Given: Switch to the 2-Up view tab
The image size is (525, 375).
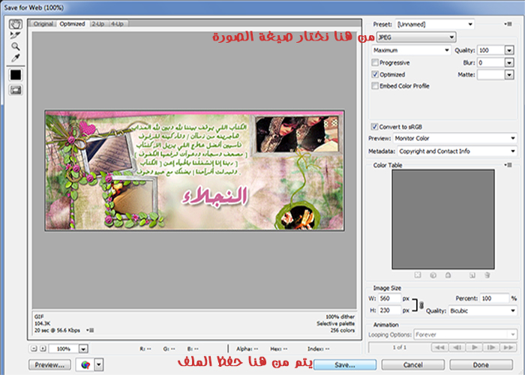Looking at the screenshot, I should coord(97,24).
